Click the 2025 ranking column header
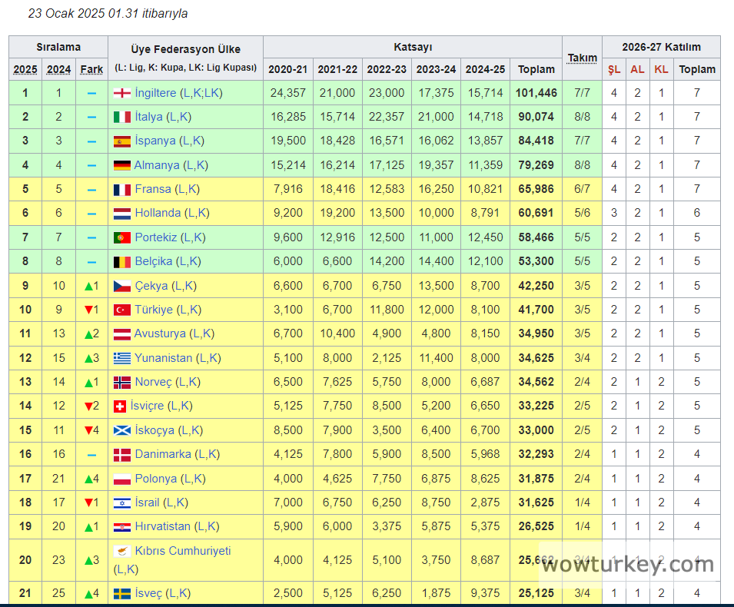The width and height of the screenshot is (734, 607). click(x=25, y=69)
